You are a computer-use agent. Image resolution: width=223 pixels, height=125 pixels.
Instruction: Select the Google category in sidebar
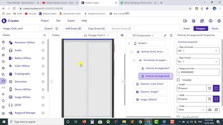(x=3, y=101)
